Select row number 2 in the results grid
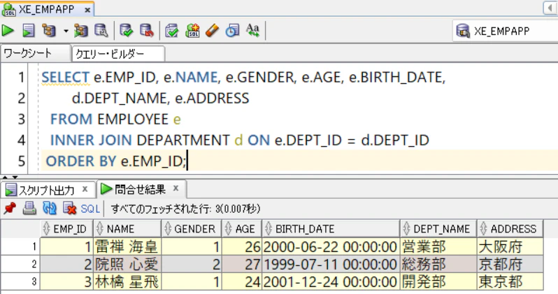Image resolution: width=558 pixels, height=294 pixels. coord(20,264)
